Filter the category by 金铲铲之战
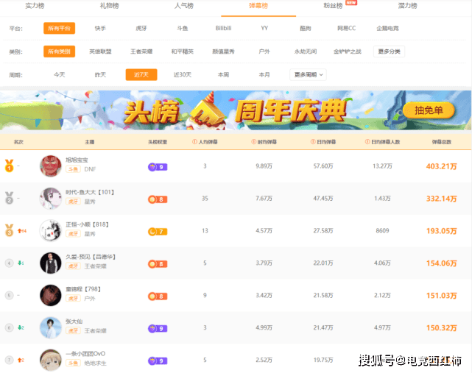 348,51
